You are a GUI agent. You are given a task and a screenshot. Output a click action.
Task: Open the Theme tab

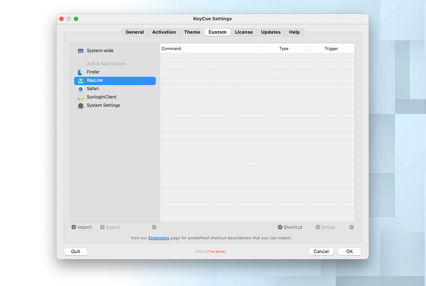pyautogui.click(x=192, y=32)
